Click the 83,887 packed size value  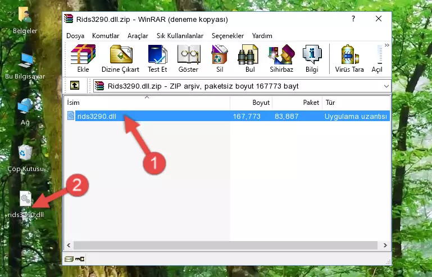pyautogui.click(x=287, y=117)
